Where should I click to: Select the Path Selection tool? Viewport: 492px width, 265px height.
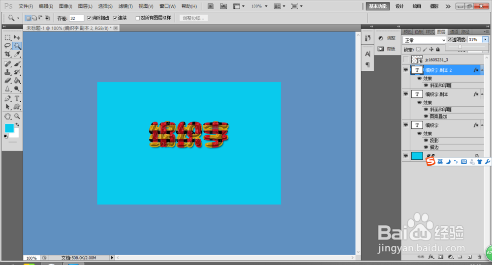coord(7,107)
